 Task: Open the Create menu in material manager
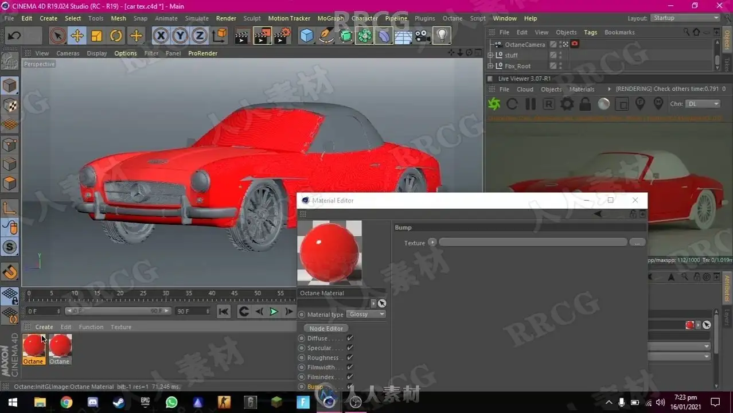(x=44, y=327)
